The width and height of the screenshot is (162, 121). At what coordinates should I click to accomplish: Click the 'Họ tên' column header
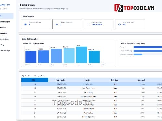87,80
